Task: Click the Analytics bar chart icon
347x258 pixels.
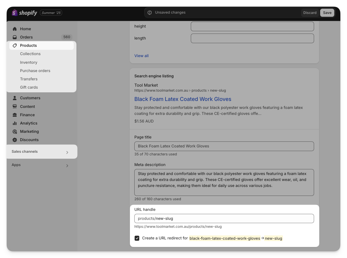Action: 15,123
